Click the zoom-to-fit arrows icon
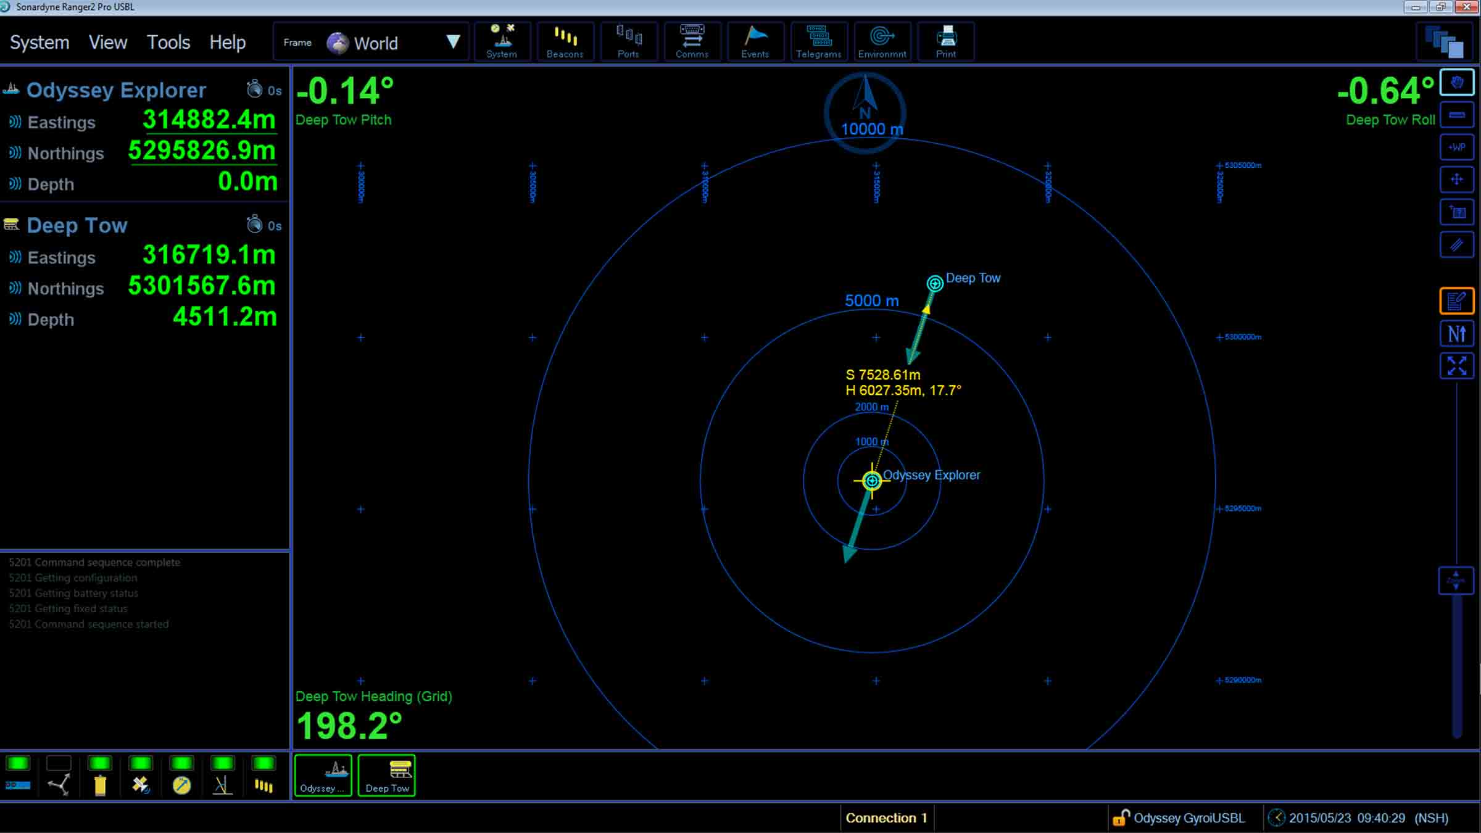The width and height of the screenshot is (1481, 833). click(x=1456, y=366)
